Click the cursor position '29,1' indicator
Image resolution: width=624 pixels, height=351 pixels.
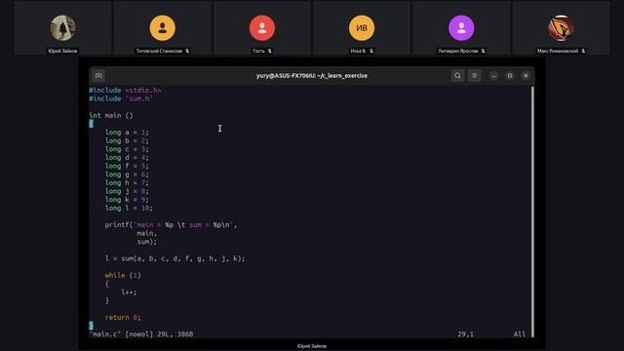pos(466,334)
